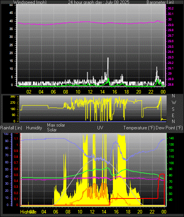
Task: Click the wind gust peak near 15:00
Action: click(x=108, y=58)
